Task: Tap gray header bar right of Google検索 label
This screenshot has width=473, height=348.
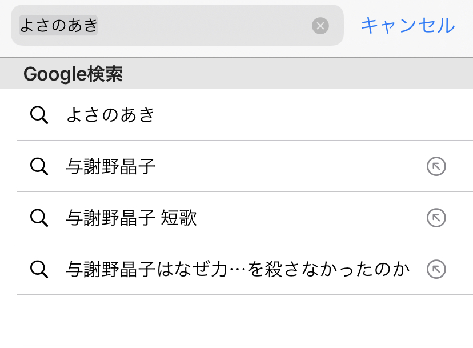Action: tap(297, 74)
